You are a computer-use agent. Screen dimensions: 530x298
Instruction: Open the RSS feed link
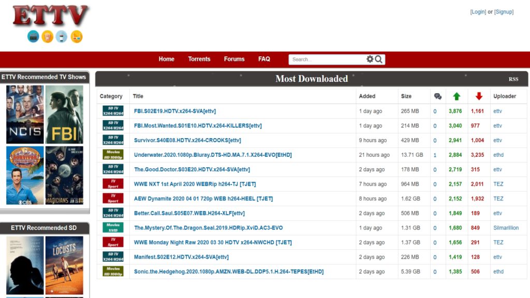(x=513, y=79)
